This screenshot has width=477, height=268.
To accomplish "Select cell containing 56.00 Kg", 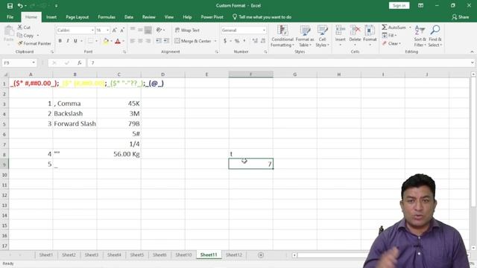I will point(119,154).
